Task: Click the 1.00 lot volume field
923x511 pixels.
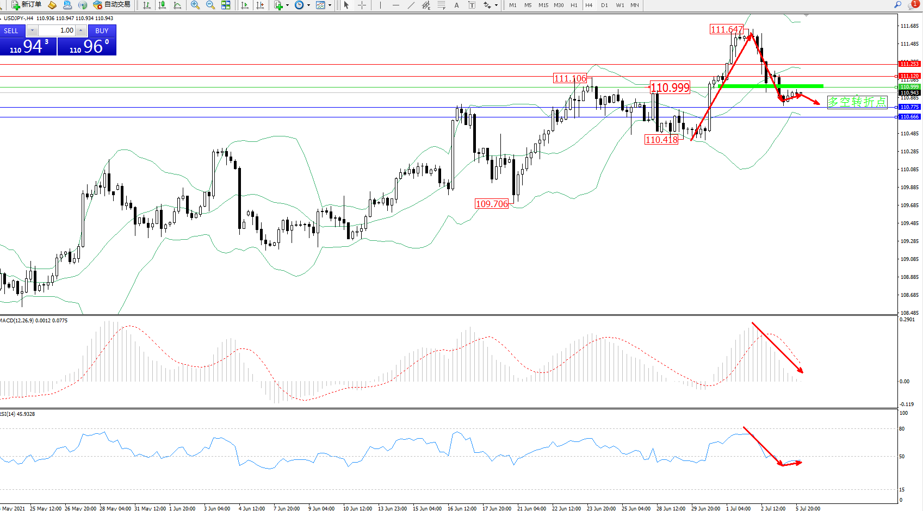Action: (57, 30)
